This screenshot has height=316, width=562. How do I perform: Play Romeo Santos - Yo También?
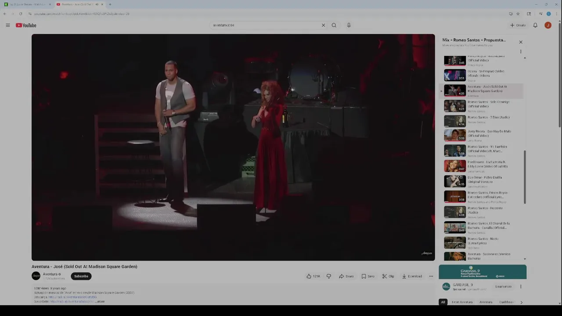pos(482,151)
